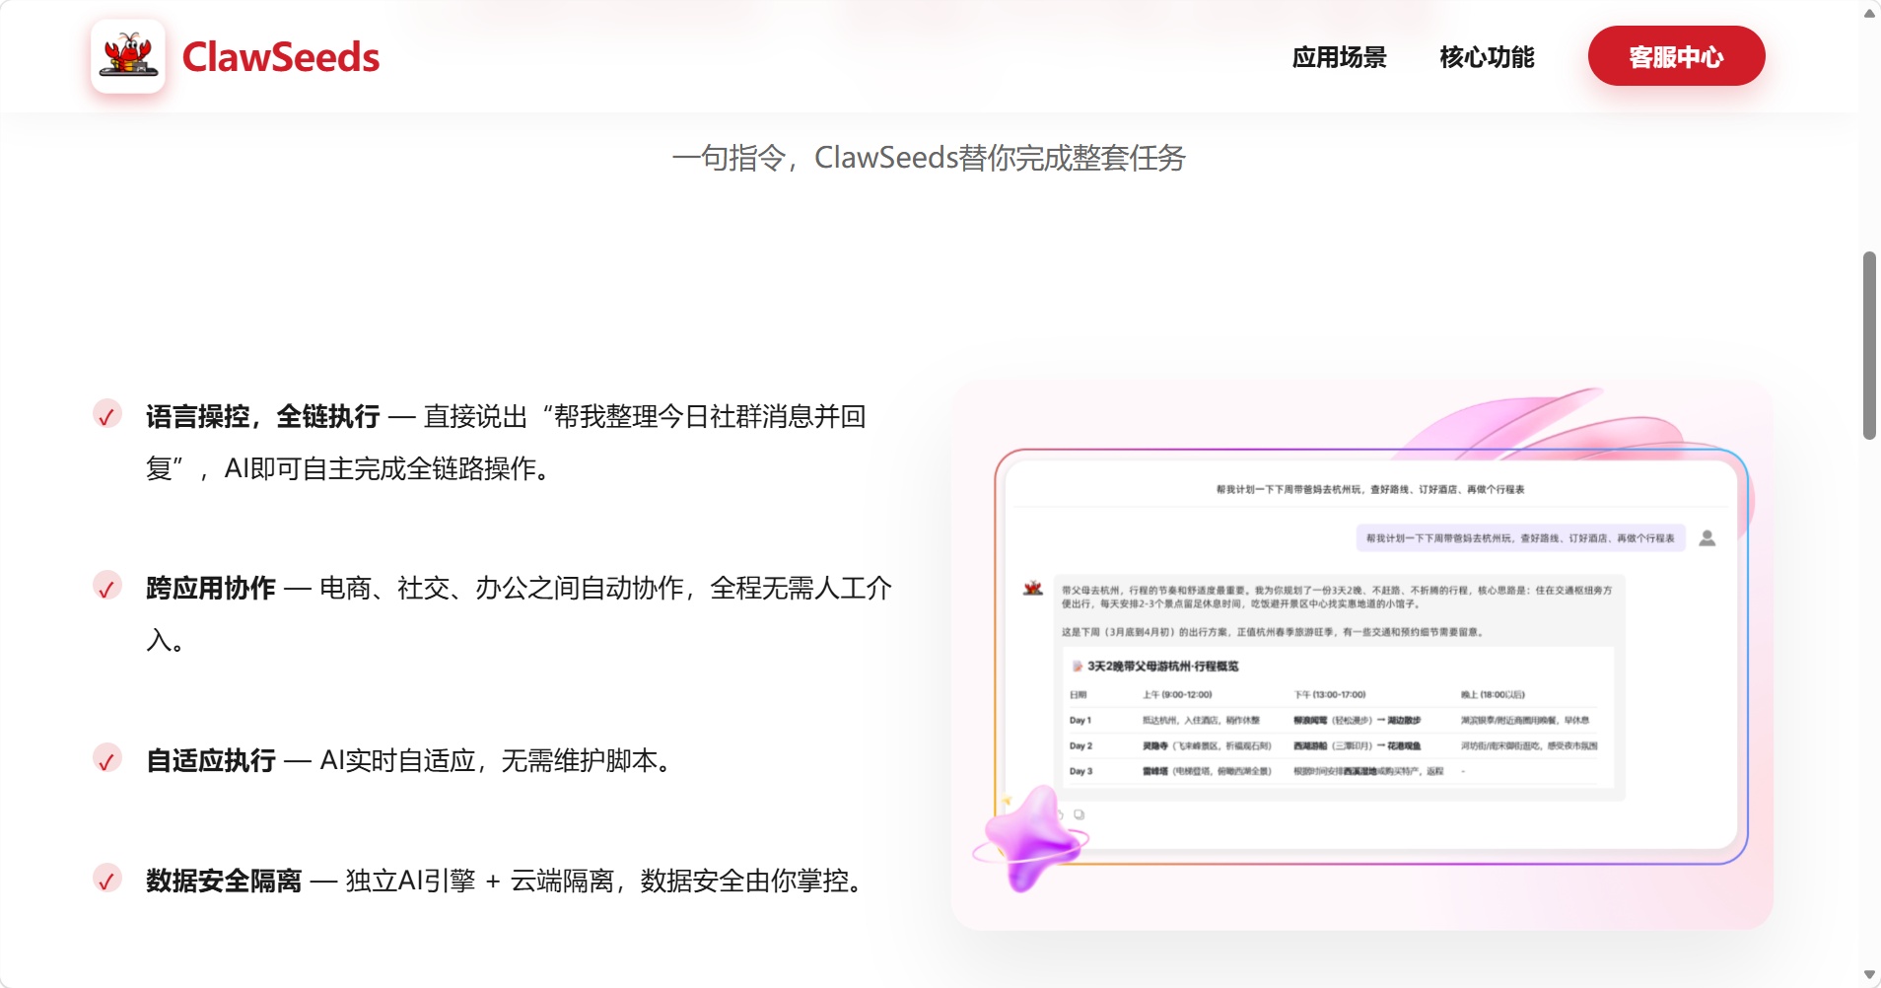
Task: Click the user avatar icon in chat preview
Action: 1707,537
